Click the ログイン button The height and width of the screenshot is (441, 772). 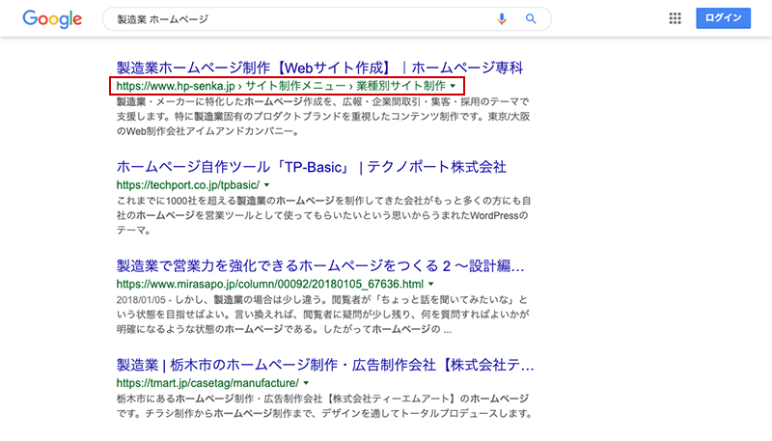point(723,18)
